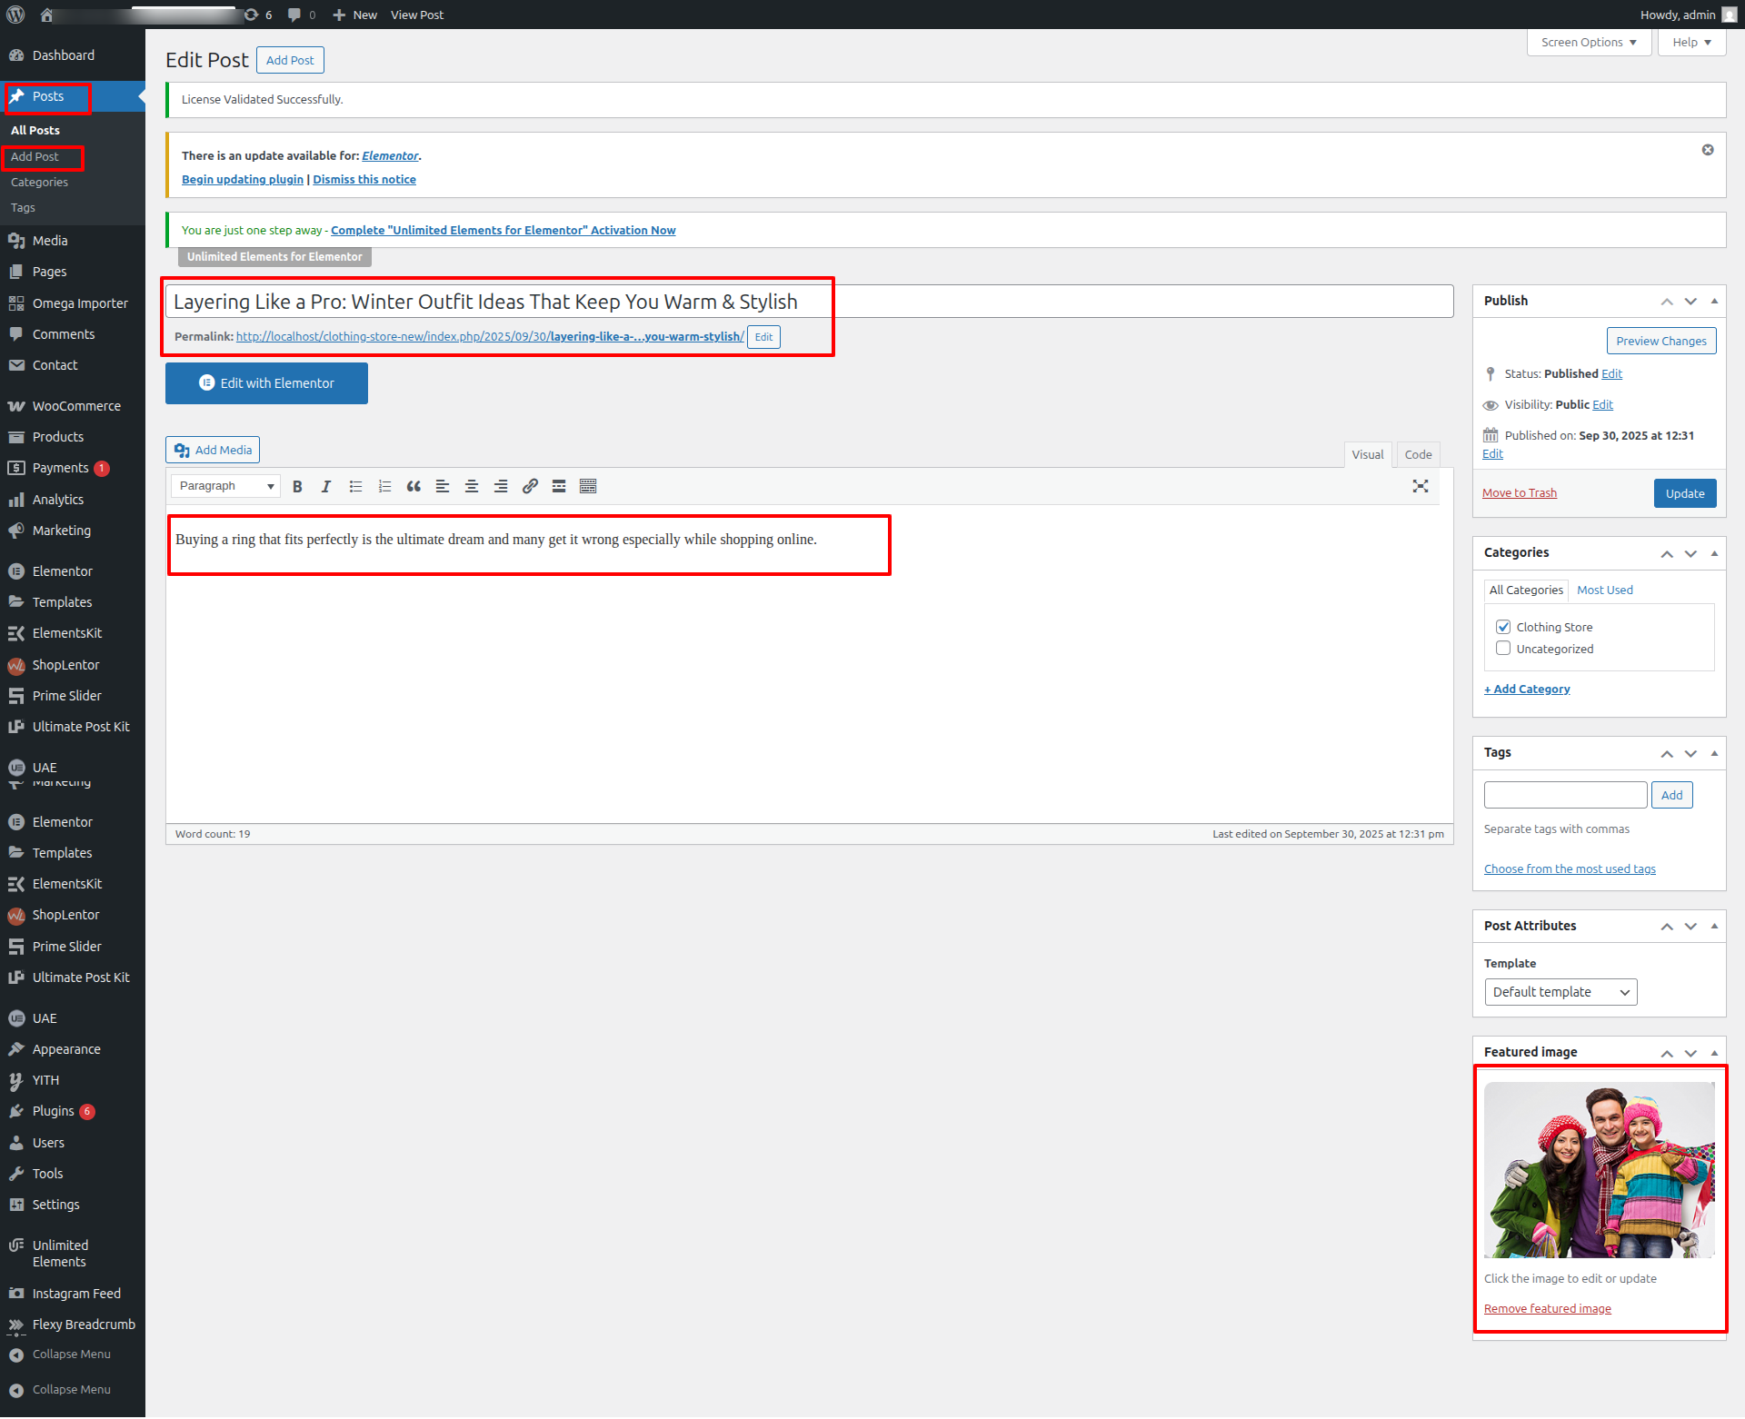Check the Uncategorized category box

click(1503, 649)
